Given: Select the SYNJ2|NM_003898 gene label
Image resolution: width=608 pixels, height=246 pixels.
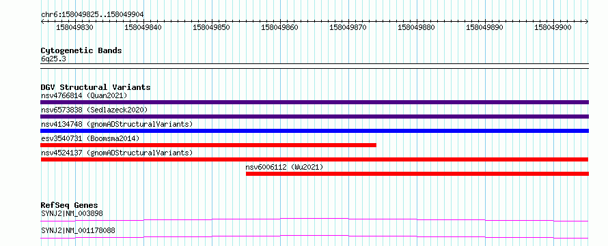Looking at the screenshot, I should pos(72,213).
